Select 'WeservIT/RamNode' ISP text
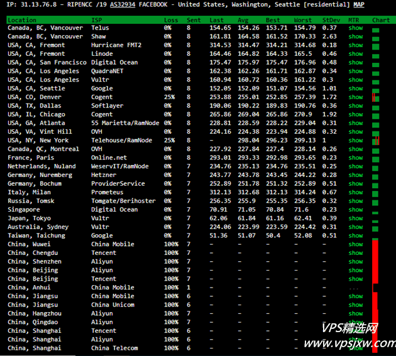Screen dimensions: 396x356 119,166
